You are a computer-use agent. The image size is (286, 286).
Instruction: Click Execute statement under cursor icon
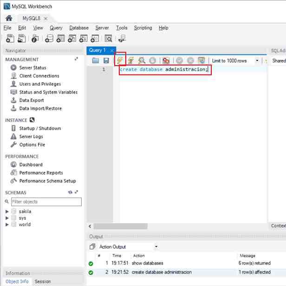[x=131, y=60]
